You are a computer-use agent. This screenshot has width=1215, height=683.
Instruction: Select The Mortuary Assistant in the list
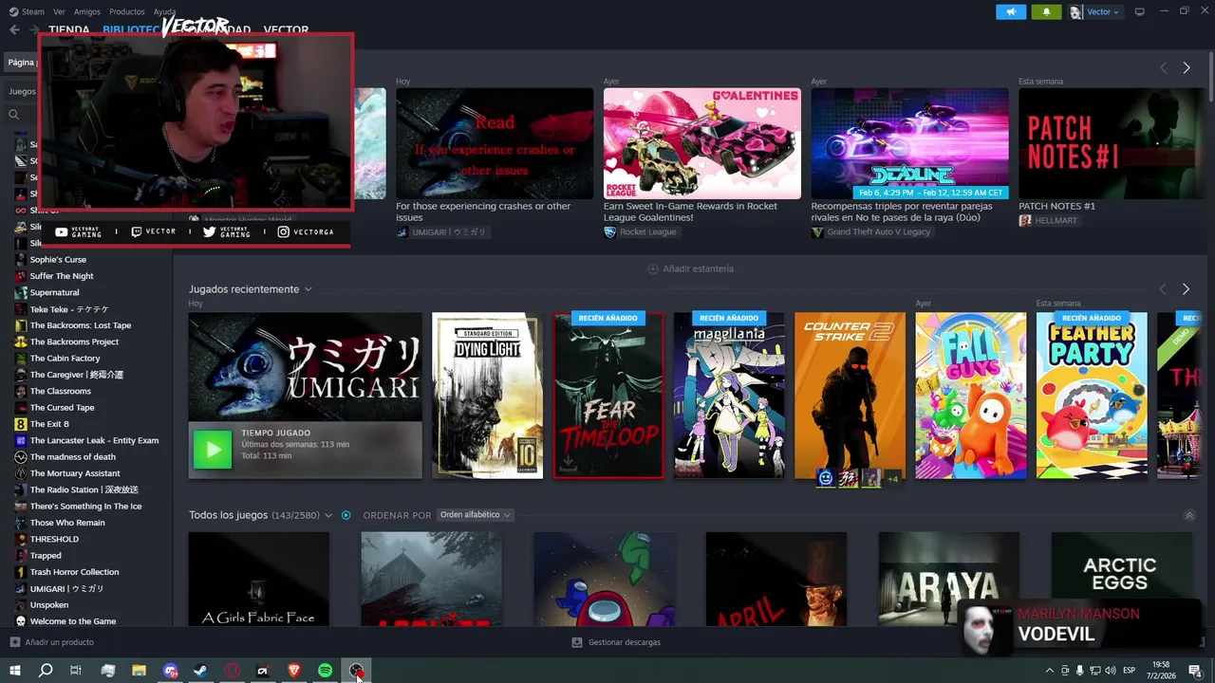click(75, 473)
